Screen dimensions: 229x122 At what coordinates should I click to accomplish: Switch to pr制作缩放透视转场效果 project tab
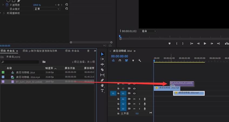[x=40, y=51]
